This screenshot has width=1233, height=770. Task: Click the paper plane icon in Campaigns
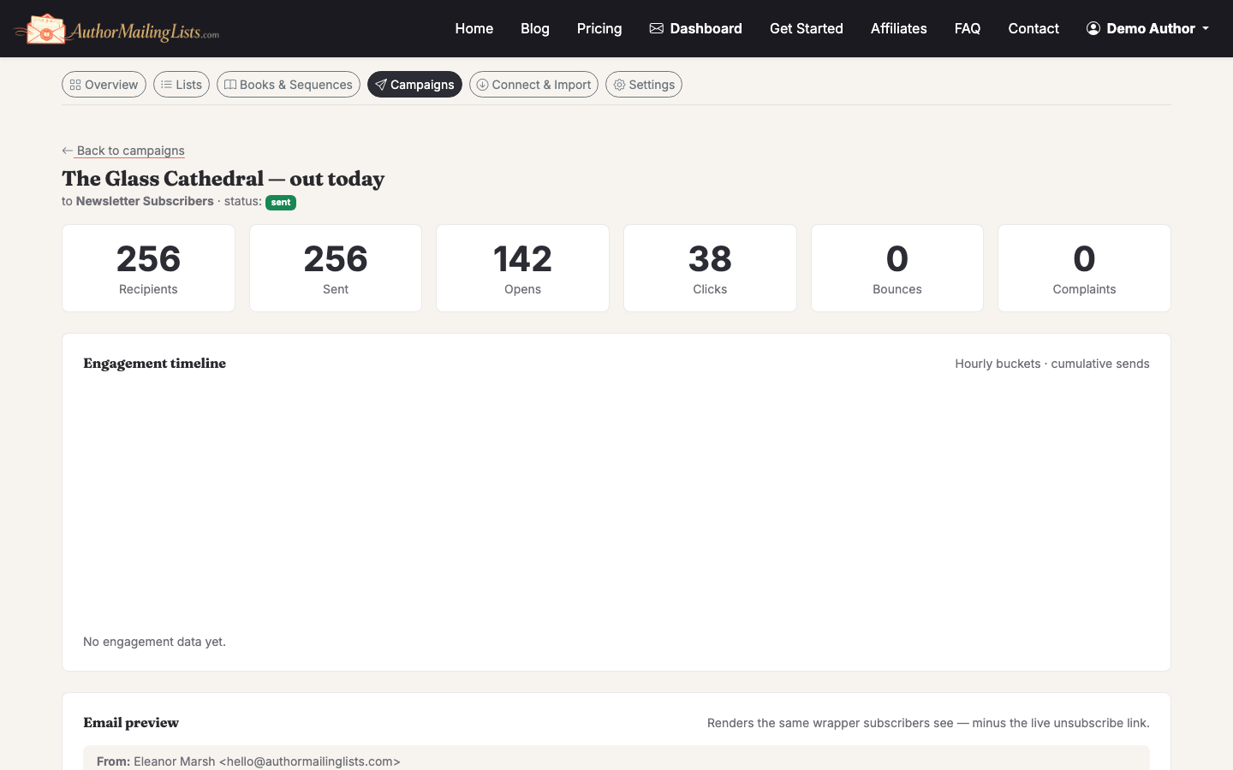pyautogui.click(x=381, y=85)
